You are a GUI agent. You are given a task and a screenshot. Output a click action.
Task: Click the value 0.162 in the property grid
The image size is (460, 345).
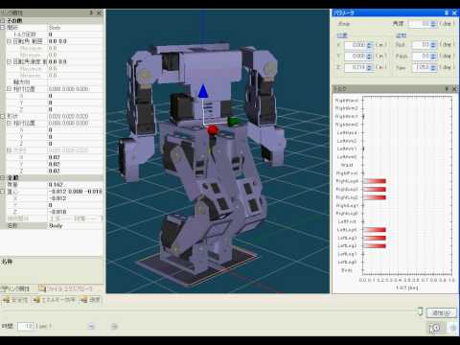tap(56, 185)
